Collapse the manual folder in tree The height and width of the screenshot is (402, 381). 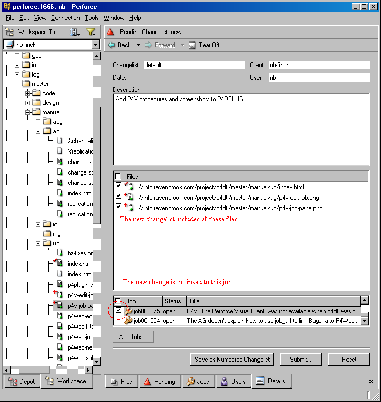tap(28, 112)
